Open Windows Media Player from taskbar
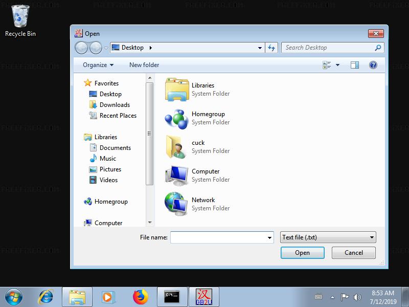This screenshot has height=307, width=409. coord(108,297)
